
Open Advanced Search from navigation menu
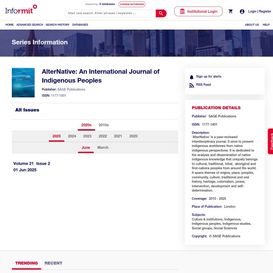[30, 25]
